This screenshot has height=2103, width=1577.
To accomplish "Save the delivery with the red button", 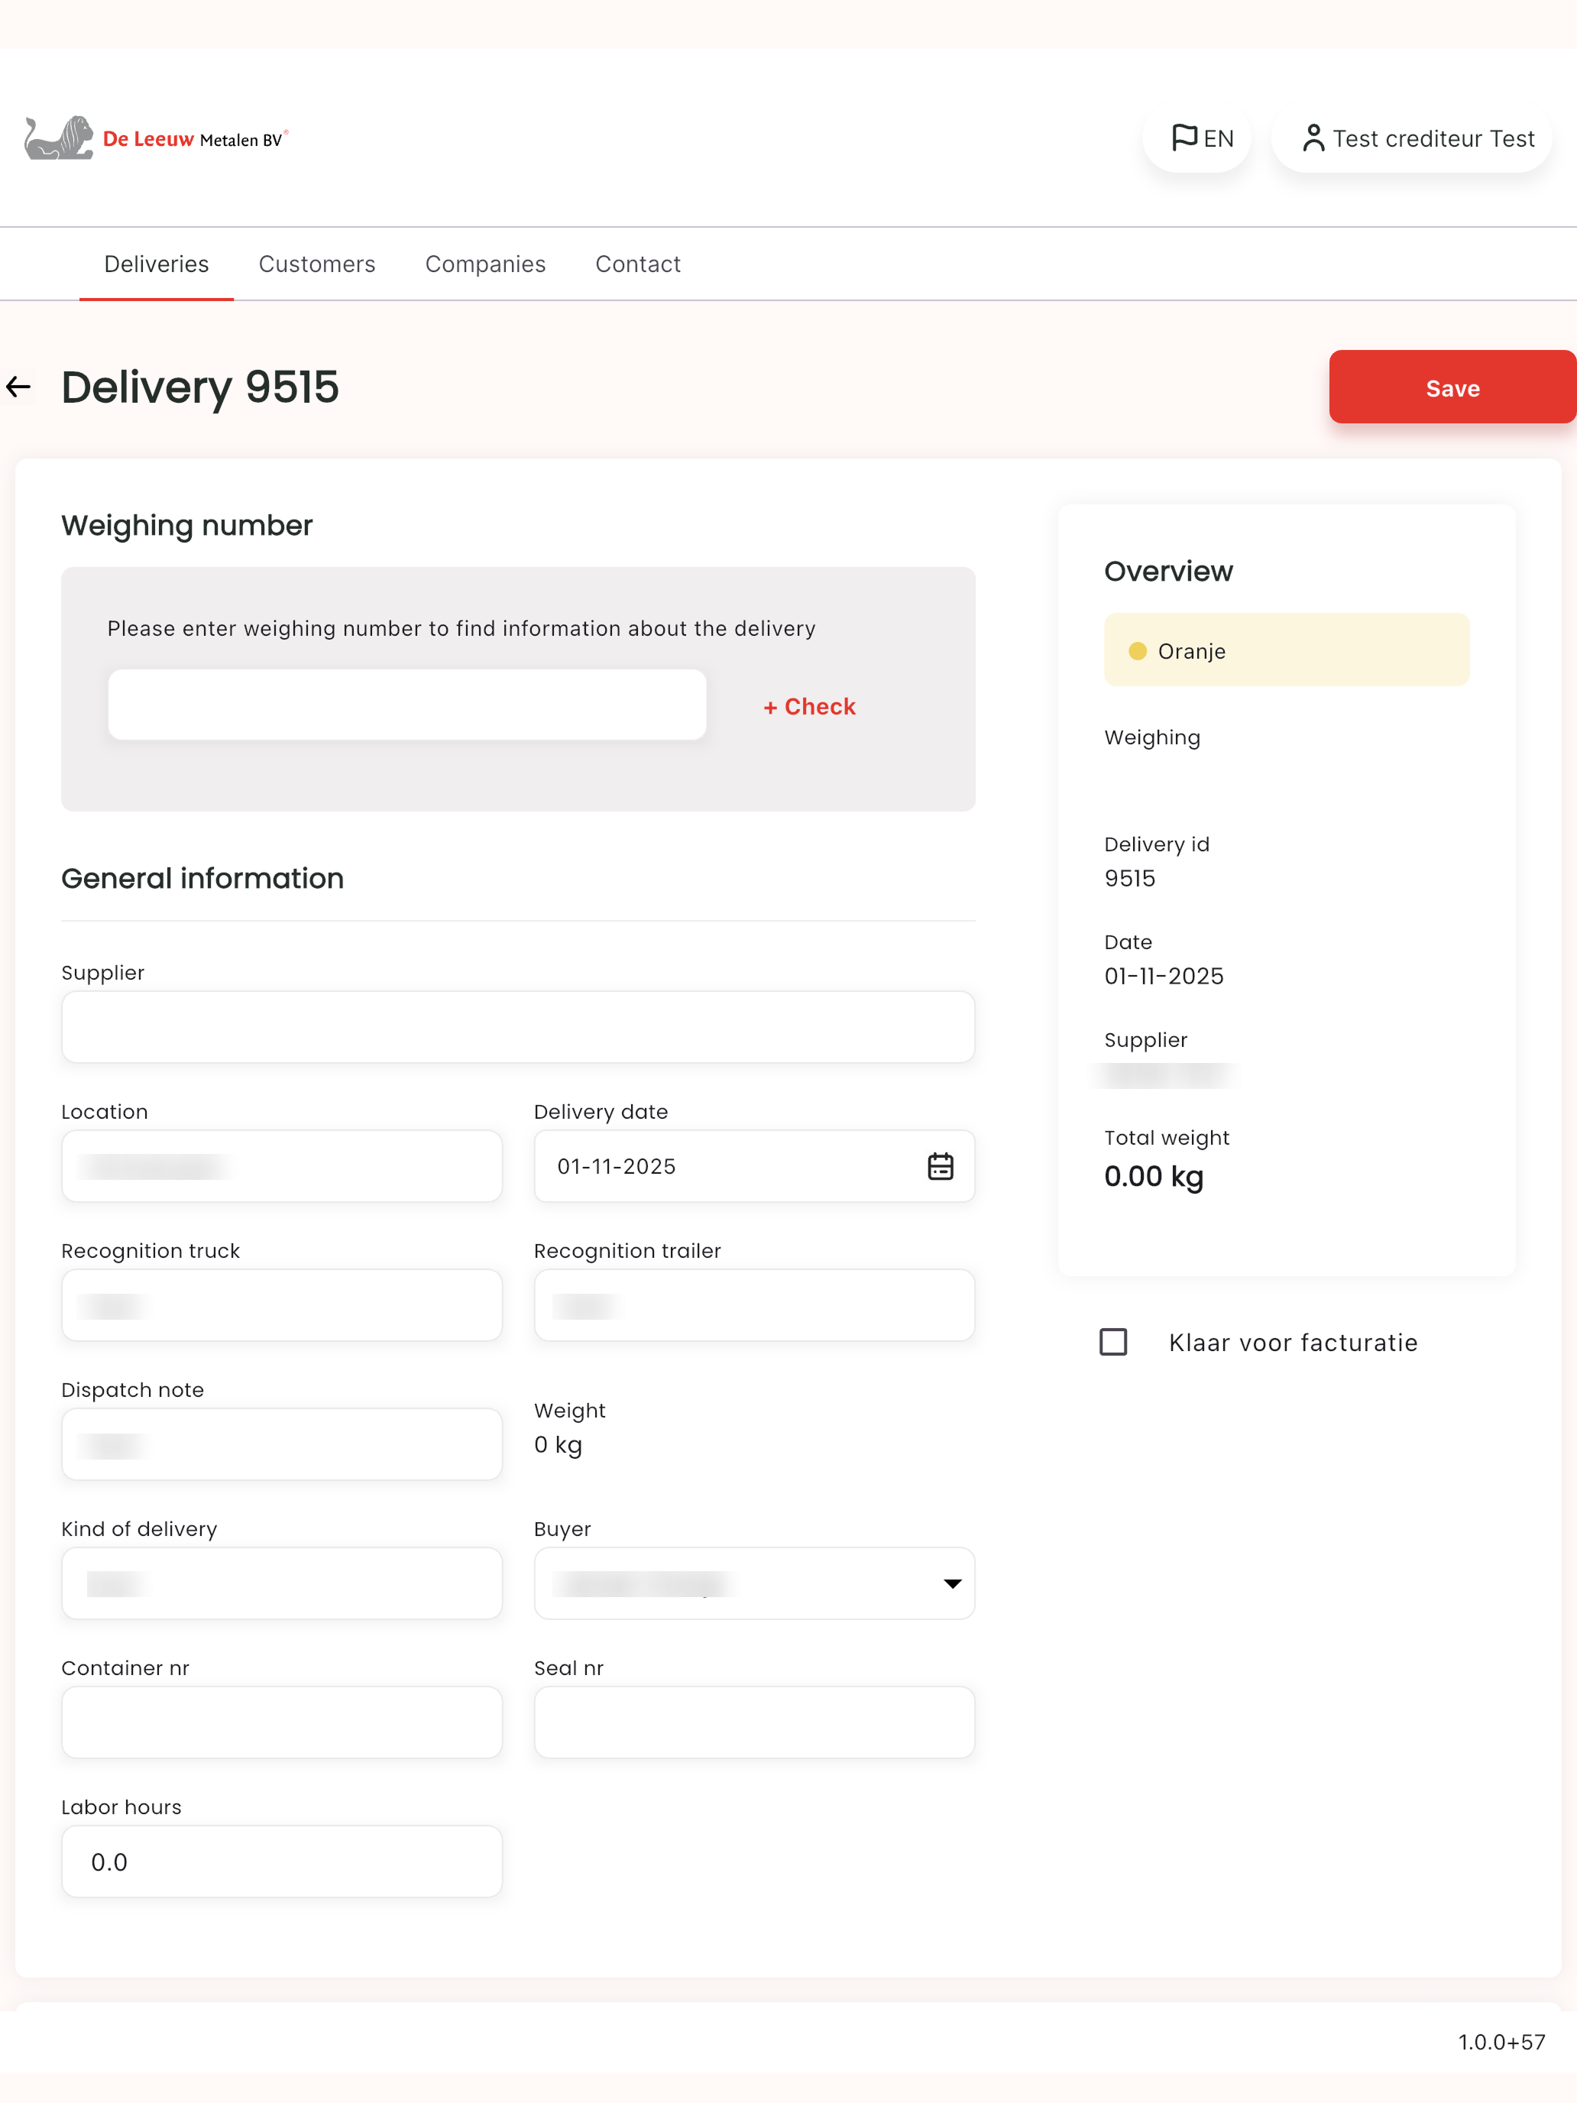I will pyautogui.click(x=1452, y=387).
